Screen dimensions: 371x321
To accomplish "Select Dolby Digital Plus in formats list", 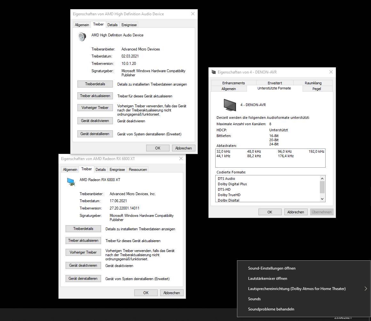I will tap(232, 184).
